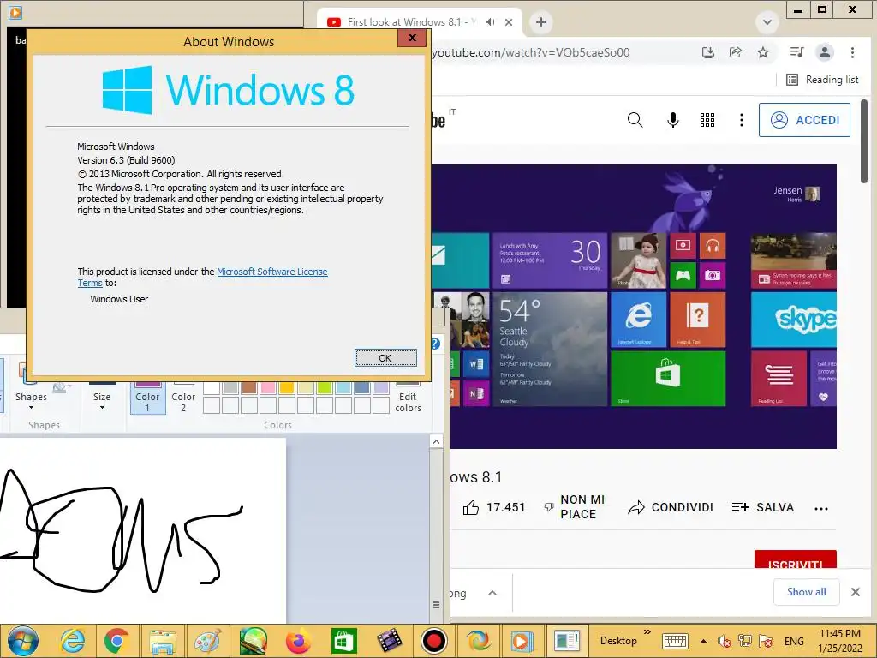Open more actions ellipsis beside SALVA
Screen dimensions: 877x658
821,509
